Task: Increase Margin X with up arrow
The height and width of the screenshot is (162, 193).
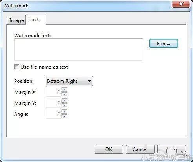Action: coord(65,90)
